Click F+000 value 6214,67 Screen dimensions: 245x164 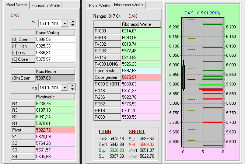(141, 31)
